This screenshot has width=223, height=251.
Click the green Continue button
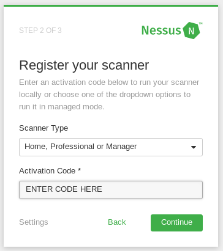click(176, 223)
